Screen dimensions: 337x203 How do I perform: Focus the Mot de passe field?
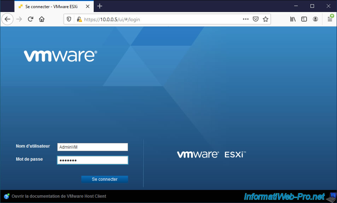point(92,160)
